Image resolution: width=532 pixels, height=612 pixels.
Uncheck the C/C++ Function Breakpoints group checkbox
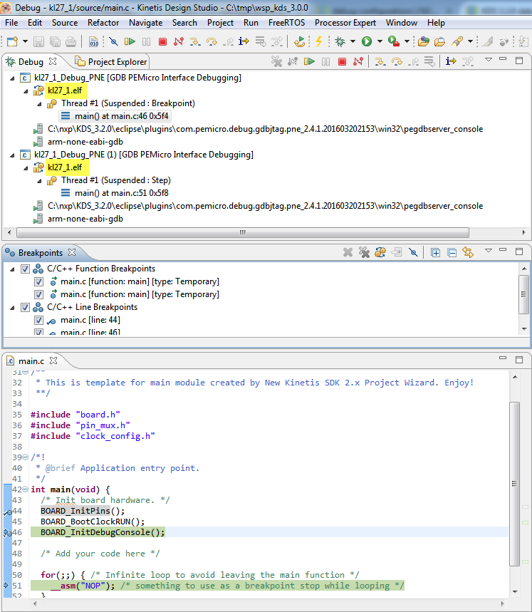(26, 269)
